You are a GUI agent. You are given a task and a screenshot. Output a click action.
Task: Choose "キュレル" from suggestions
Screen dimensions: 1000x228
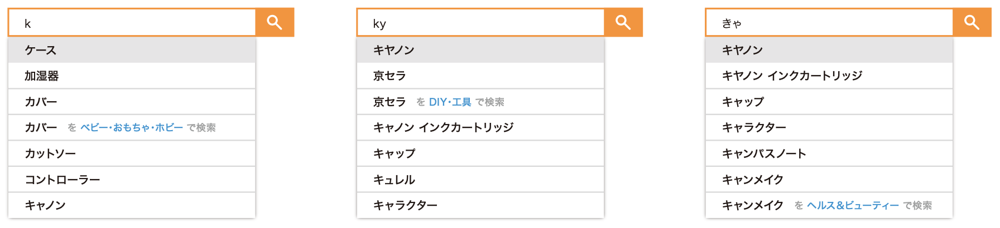point(480,180)
